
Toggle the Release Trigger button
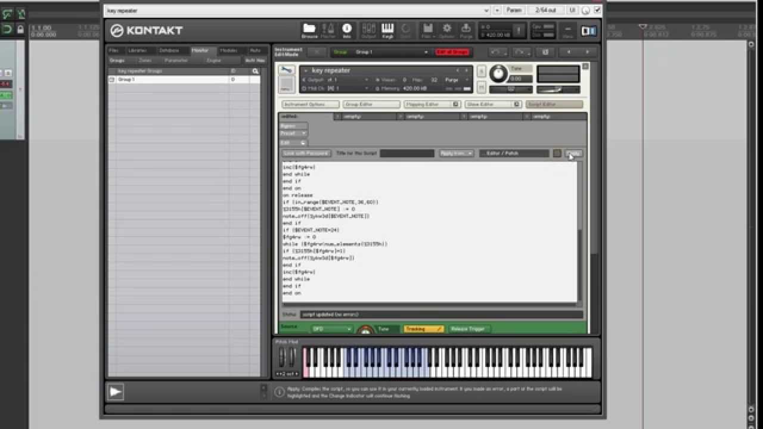point(469,329)
